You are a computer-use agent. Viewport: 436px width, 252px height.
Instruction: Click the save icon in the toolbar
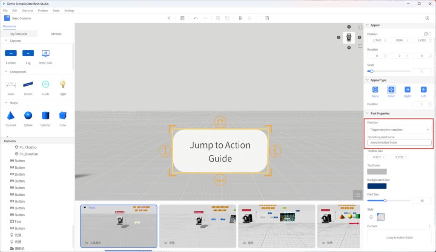[182, 18]
